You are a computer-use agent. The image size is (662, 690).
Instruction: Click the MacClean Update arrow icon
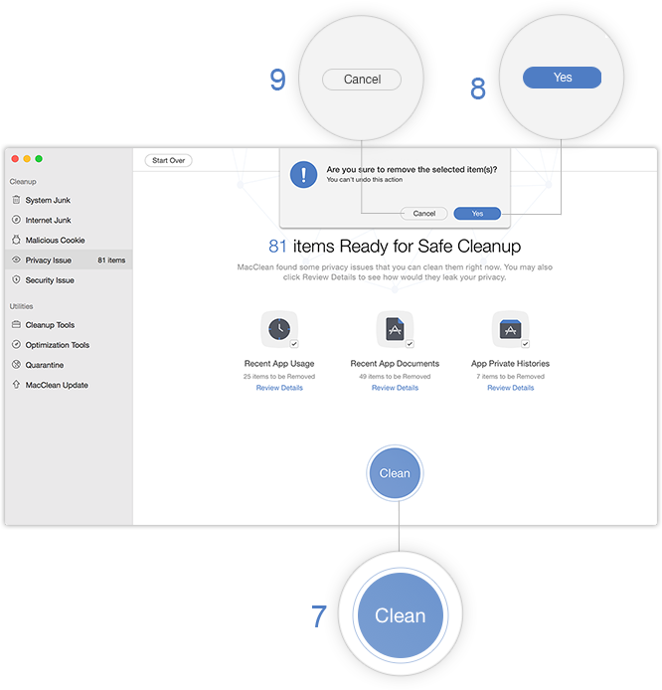(16, 385)
